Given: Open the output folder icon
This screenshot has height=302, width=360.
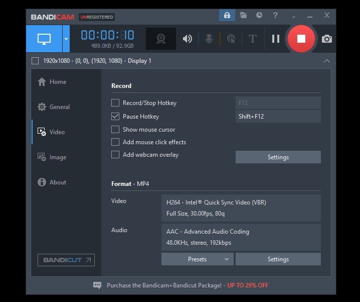Looking at the screenshot, I should pos(243,15).
